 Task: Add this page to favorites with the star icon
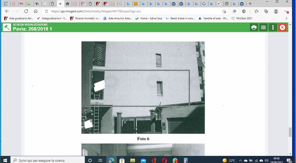click(224, 11)
